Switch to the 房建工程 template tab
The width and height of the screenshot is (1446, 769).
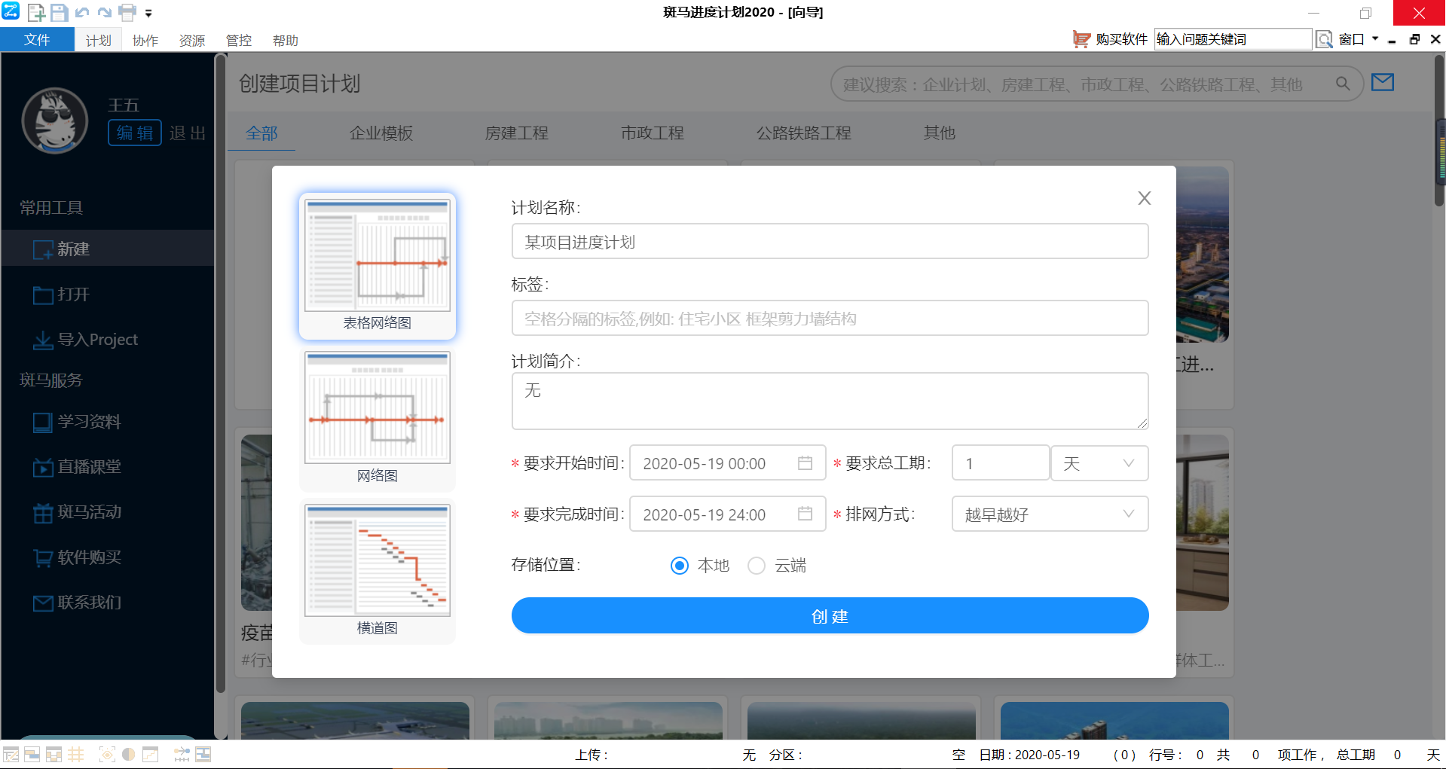click(x=517, y=133)
